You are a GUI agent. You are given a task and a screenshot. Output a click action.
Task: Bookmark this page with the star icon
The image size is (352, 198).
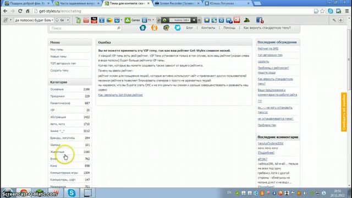pos(322,11)
